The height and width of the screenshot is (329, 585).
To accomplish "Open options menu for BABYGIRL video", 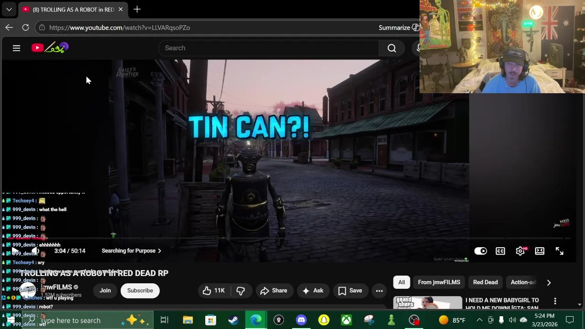I will (555, 301).
